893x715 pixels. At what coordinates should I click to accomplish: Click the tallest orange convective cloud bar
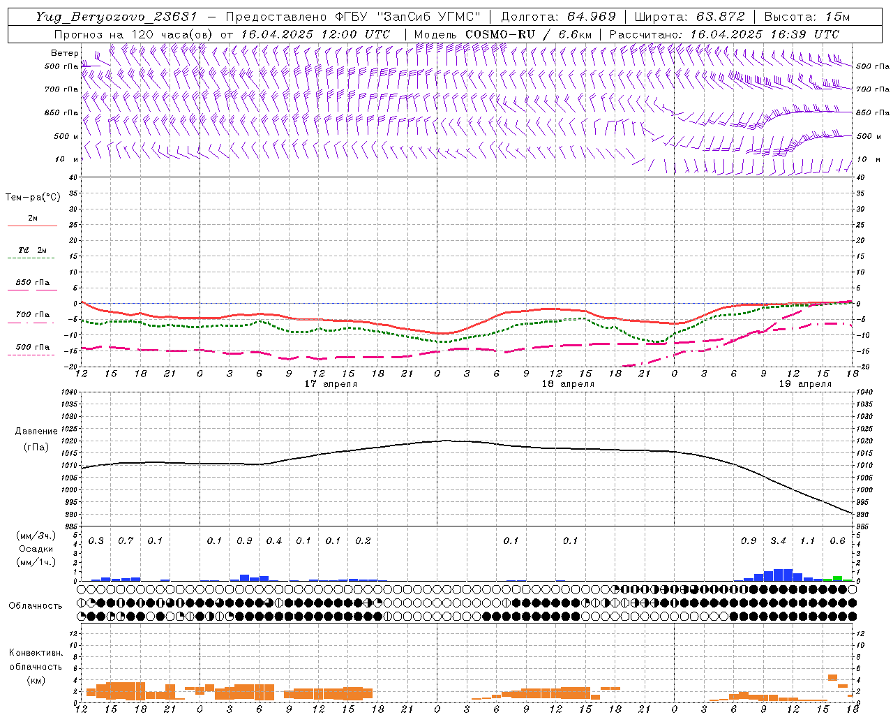coord(832,677)
